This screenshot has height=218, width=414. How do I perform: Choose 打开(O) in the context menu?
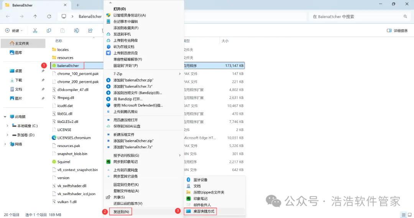[x=120, y=9]
